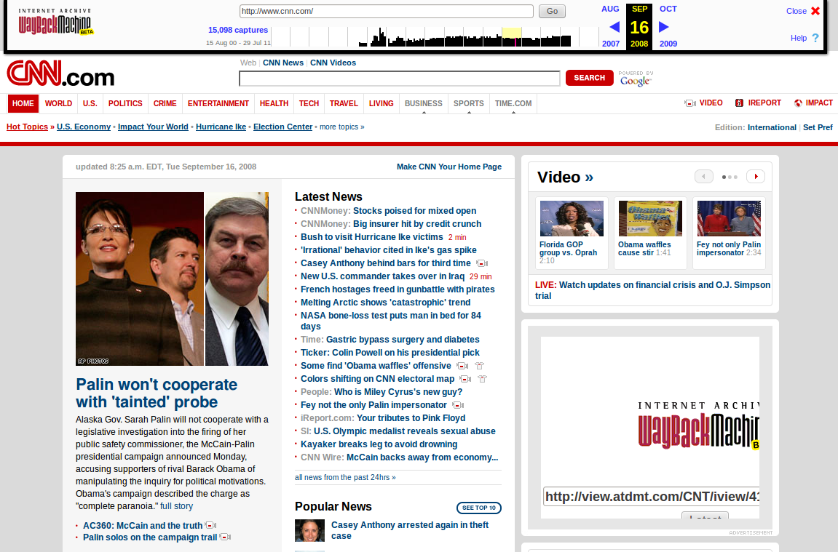
Task: Open the CRIME section
Action: click(165, 103)
